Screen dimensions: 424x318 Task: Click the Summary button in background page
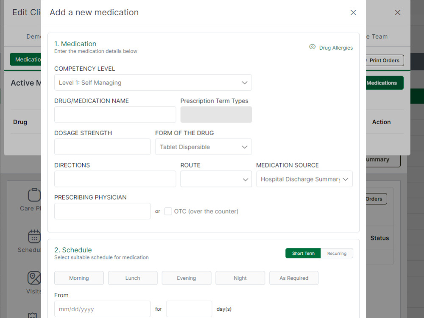[x=383, y=160]
